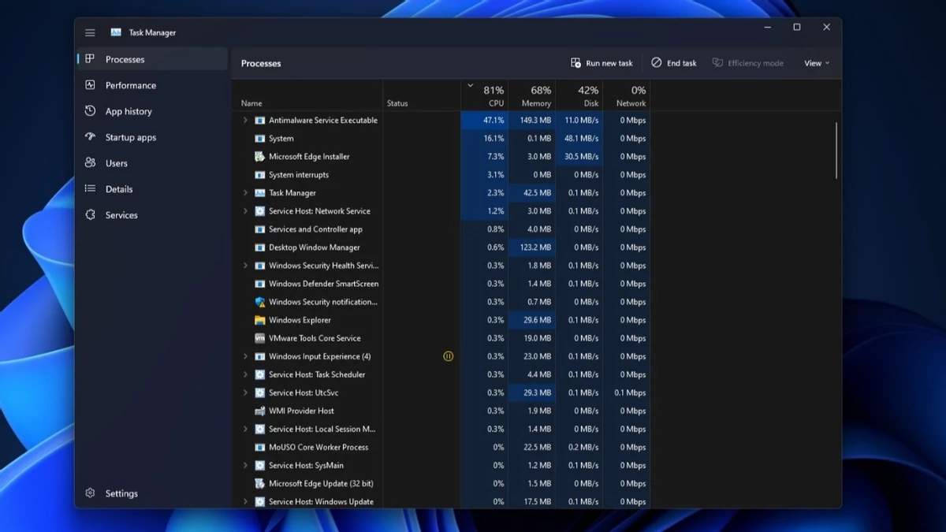Toggle Efficiency mode for selected process

pos(747,63)
